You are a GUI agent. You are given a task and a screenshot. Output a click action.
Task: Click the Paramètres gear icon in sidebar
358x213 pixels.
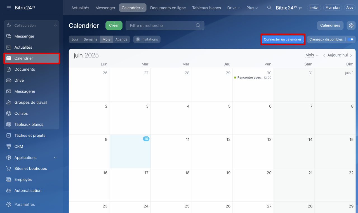pos(9,204)
